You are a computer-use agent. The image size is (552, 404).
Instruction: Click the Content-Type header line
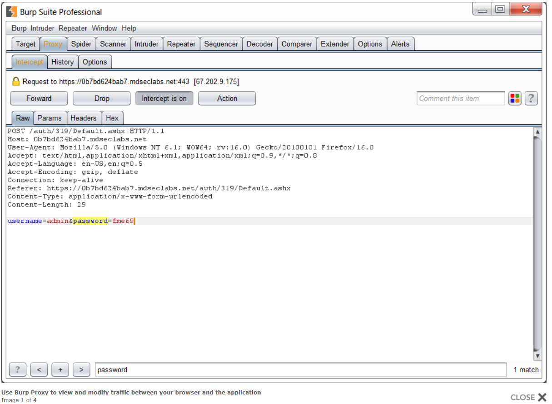pyautogui.click(x=110, y=197)
